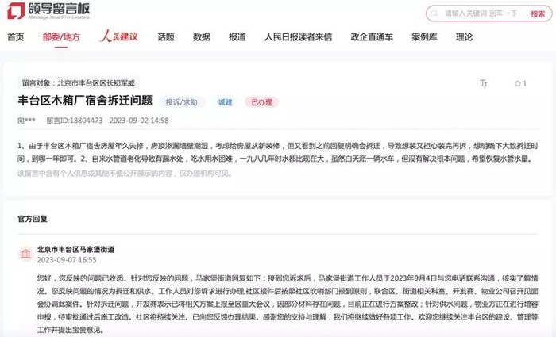The width and height of the screenshot is (556, 337).
Task: Click the search magnifier icon
Action: coord(434,13)
